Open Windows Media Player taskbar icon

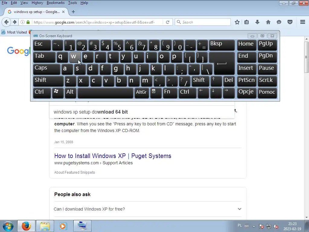pos(63,226)
